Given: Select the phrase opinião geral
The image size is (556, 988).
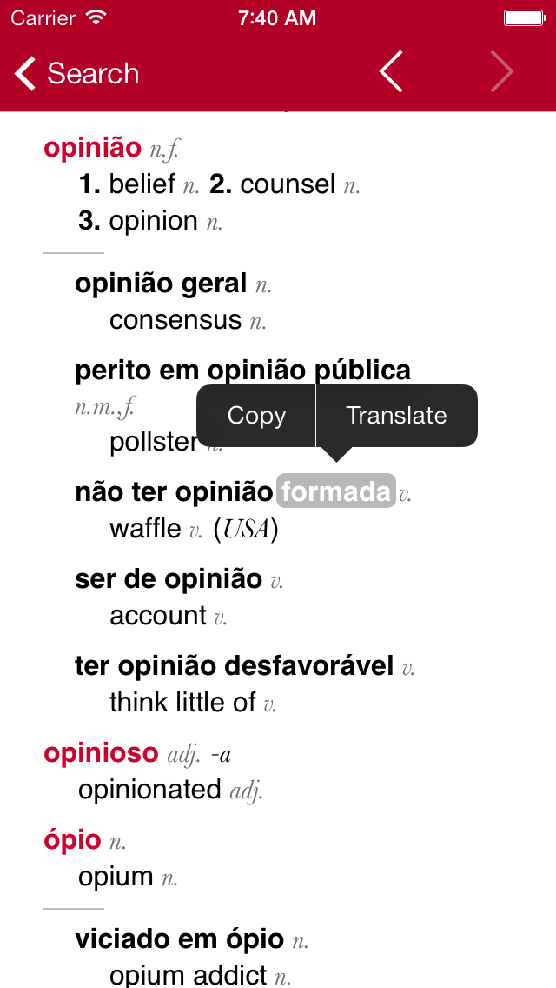Looking at the screenshot, I should pos(161,284).
